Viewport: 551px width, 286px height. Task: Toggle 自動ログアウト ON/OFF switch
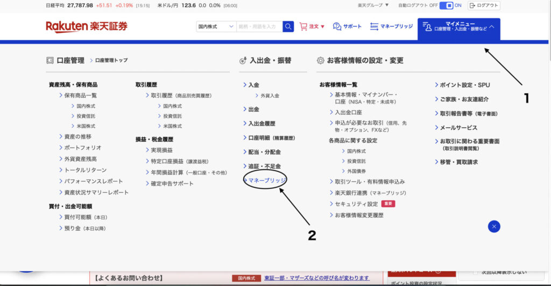446,5
